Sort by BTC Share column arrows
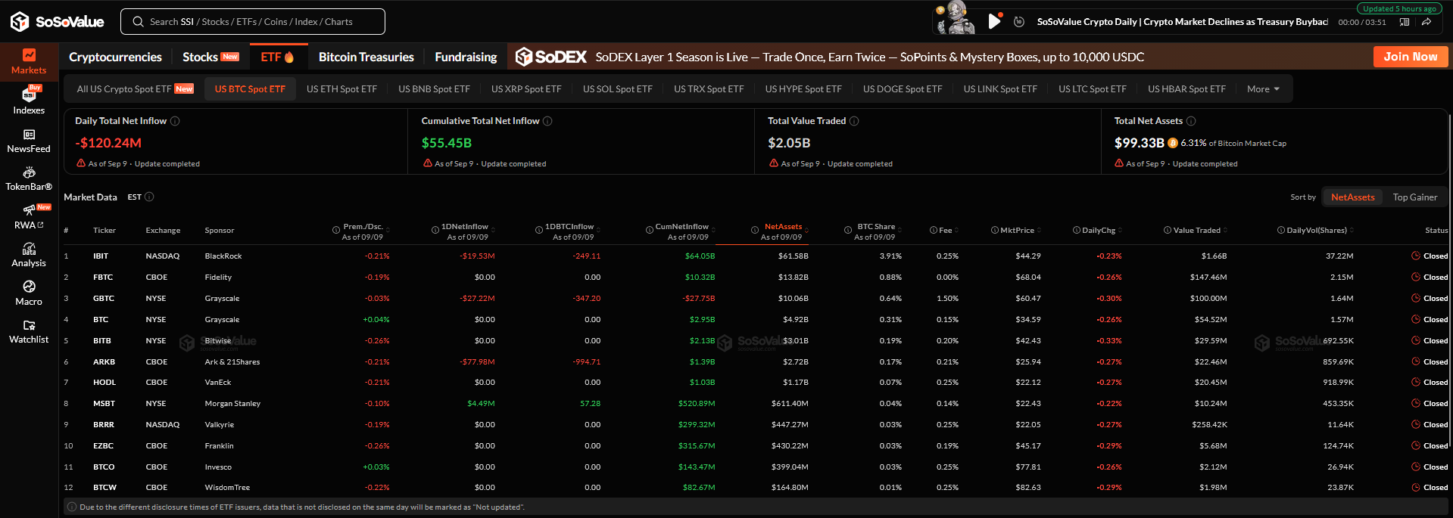This screenshot has width=1453, height=518. (x=899, y=230)
